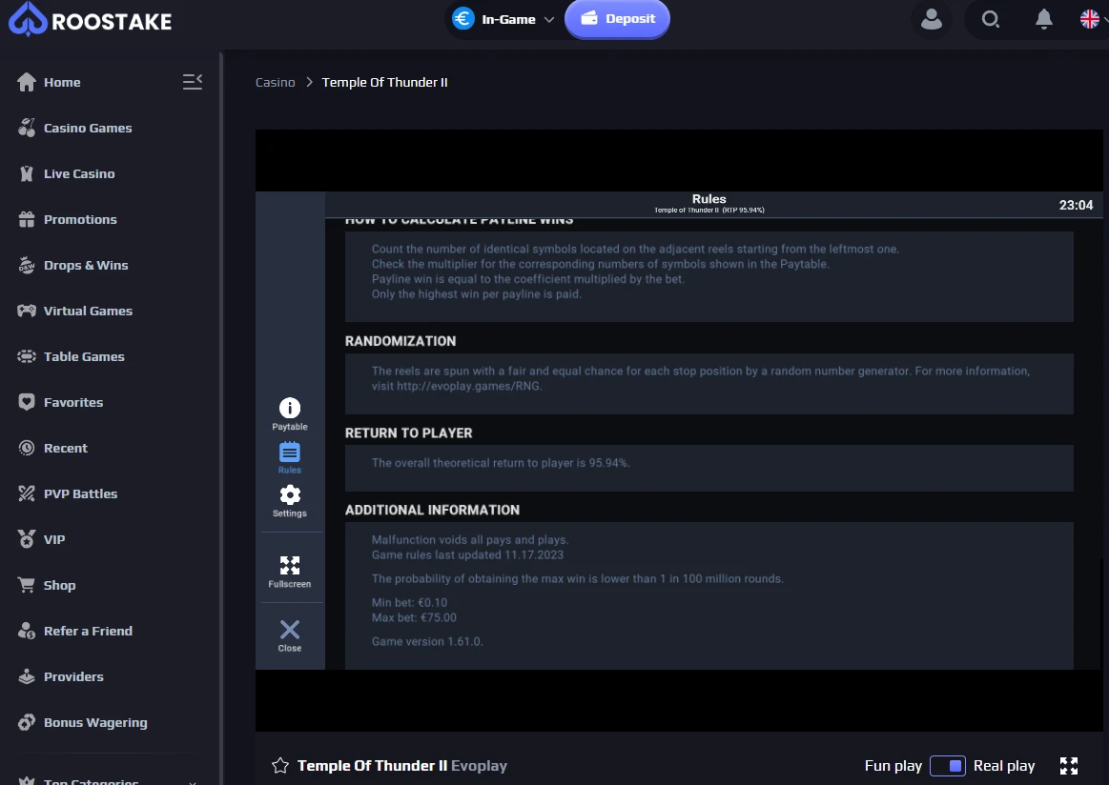Open the UK flag language selector
The width and height of the screenshot is (1109, 785).
pos(1090,19)
